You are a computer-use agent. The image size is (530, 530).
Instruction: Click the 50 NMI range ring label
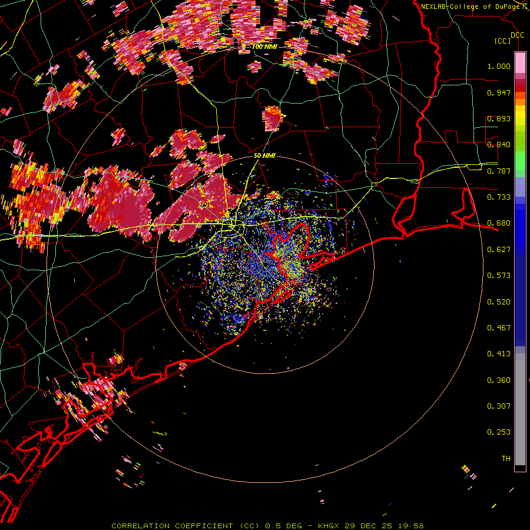[x=264, y=156]
